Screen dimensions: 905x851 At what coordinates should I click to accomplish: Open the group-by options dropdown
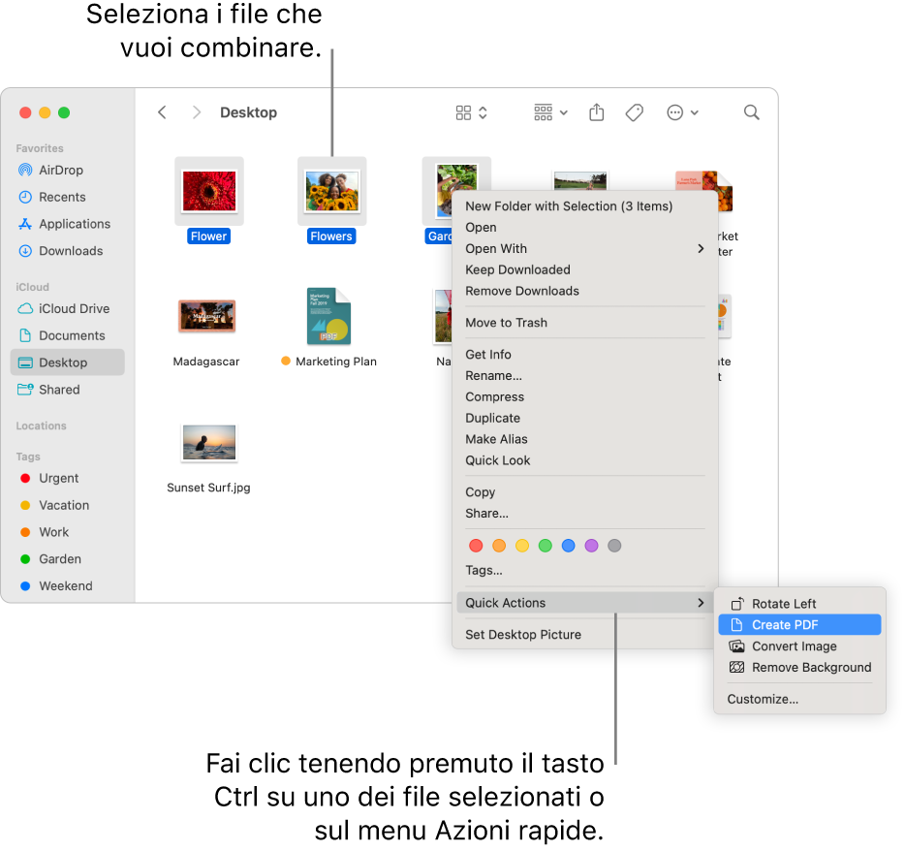coord(550,112)
